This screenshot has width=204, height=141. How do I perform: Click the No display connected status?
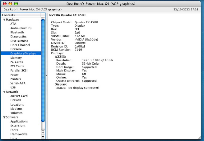coord(84,88)
